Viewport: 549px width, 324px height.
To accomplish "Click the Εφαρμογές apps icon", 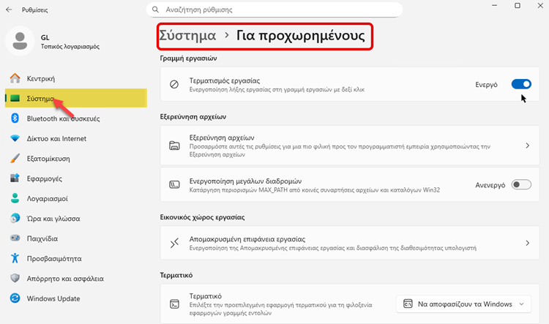I will (x=15, y=178).
